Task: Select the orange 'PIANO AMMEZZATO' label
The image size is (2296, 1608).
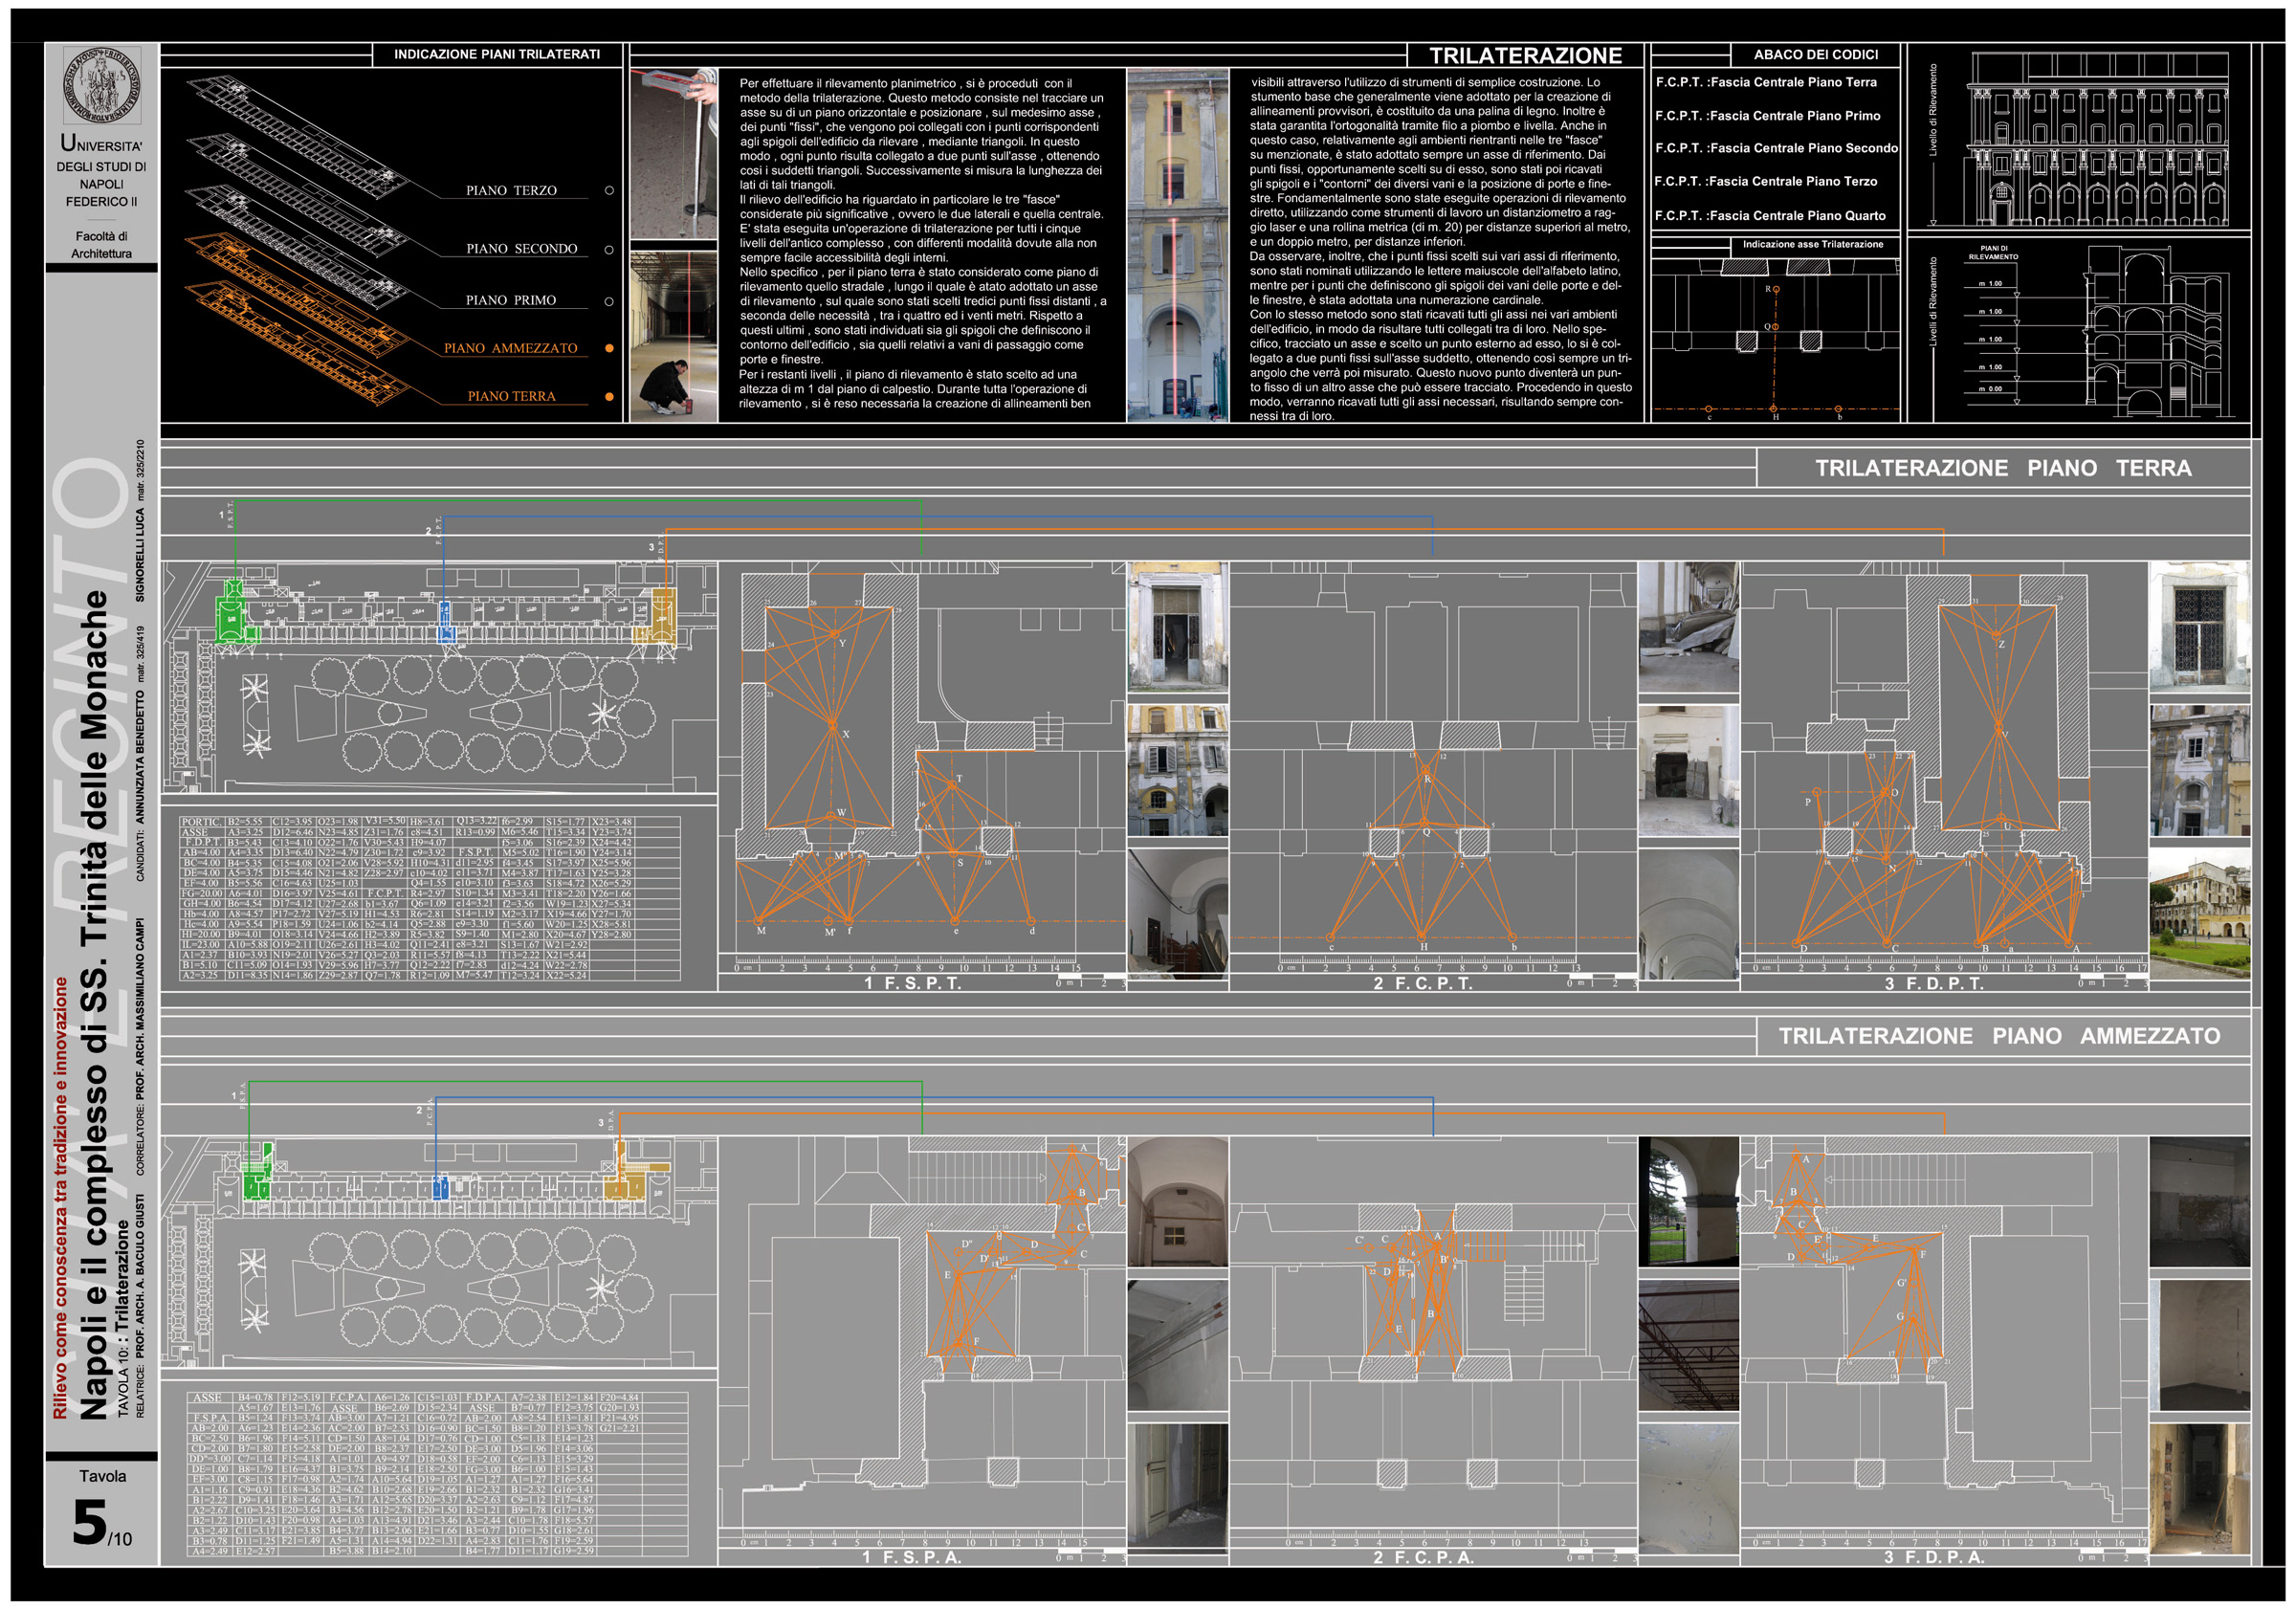Action: click(510, 348)
